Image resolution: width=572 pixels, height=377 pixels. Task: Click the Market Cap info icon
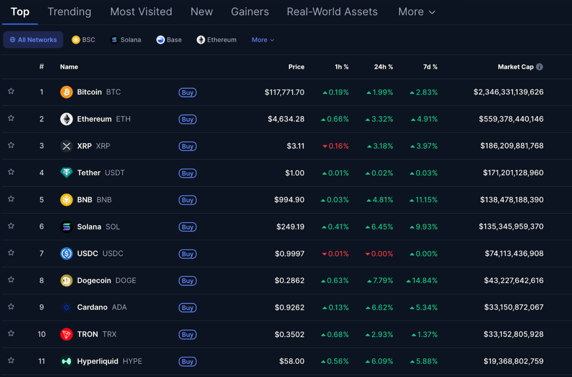(540, 67)
